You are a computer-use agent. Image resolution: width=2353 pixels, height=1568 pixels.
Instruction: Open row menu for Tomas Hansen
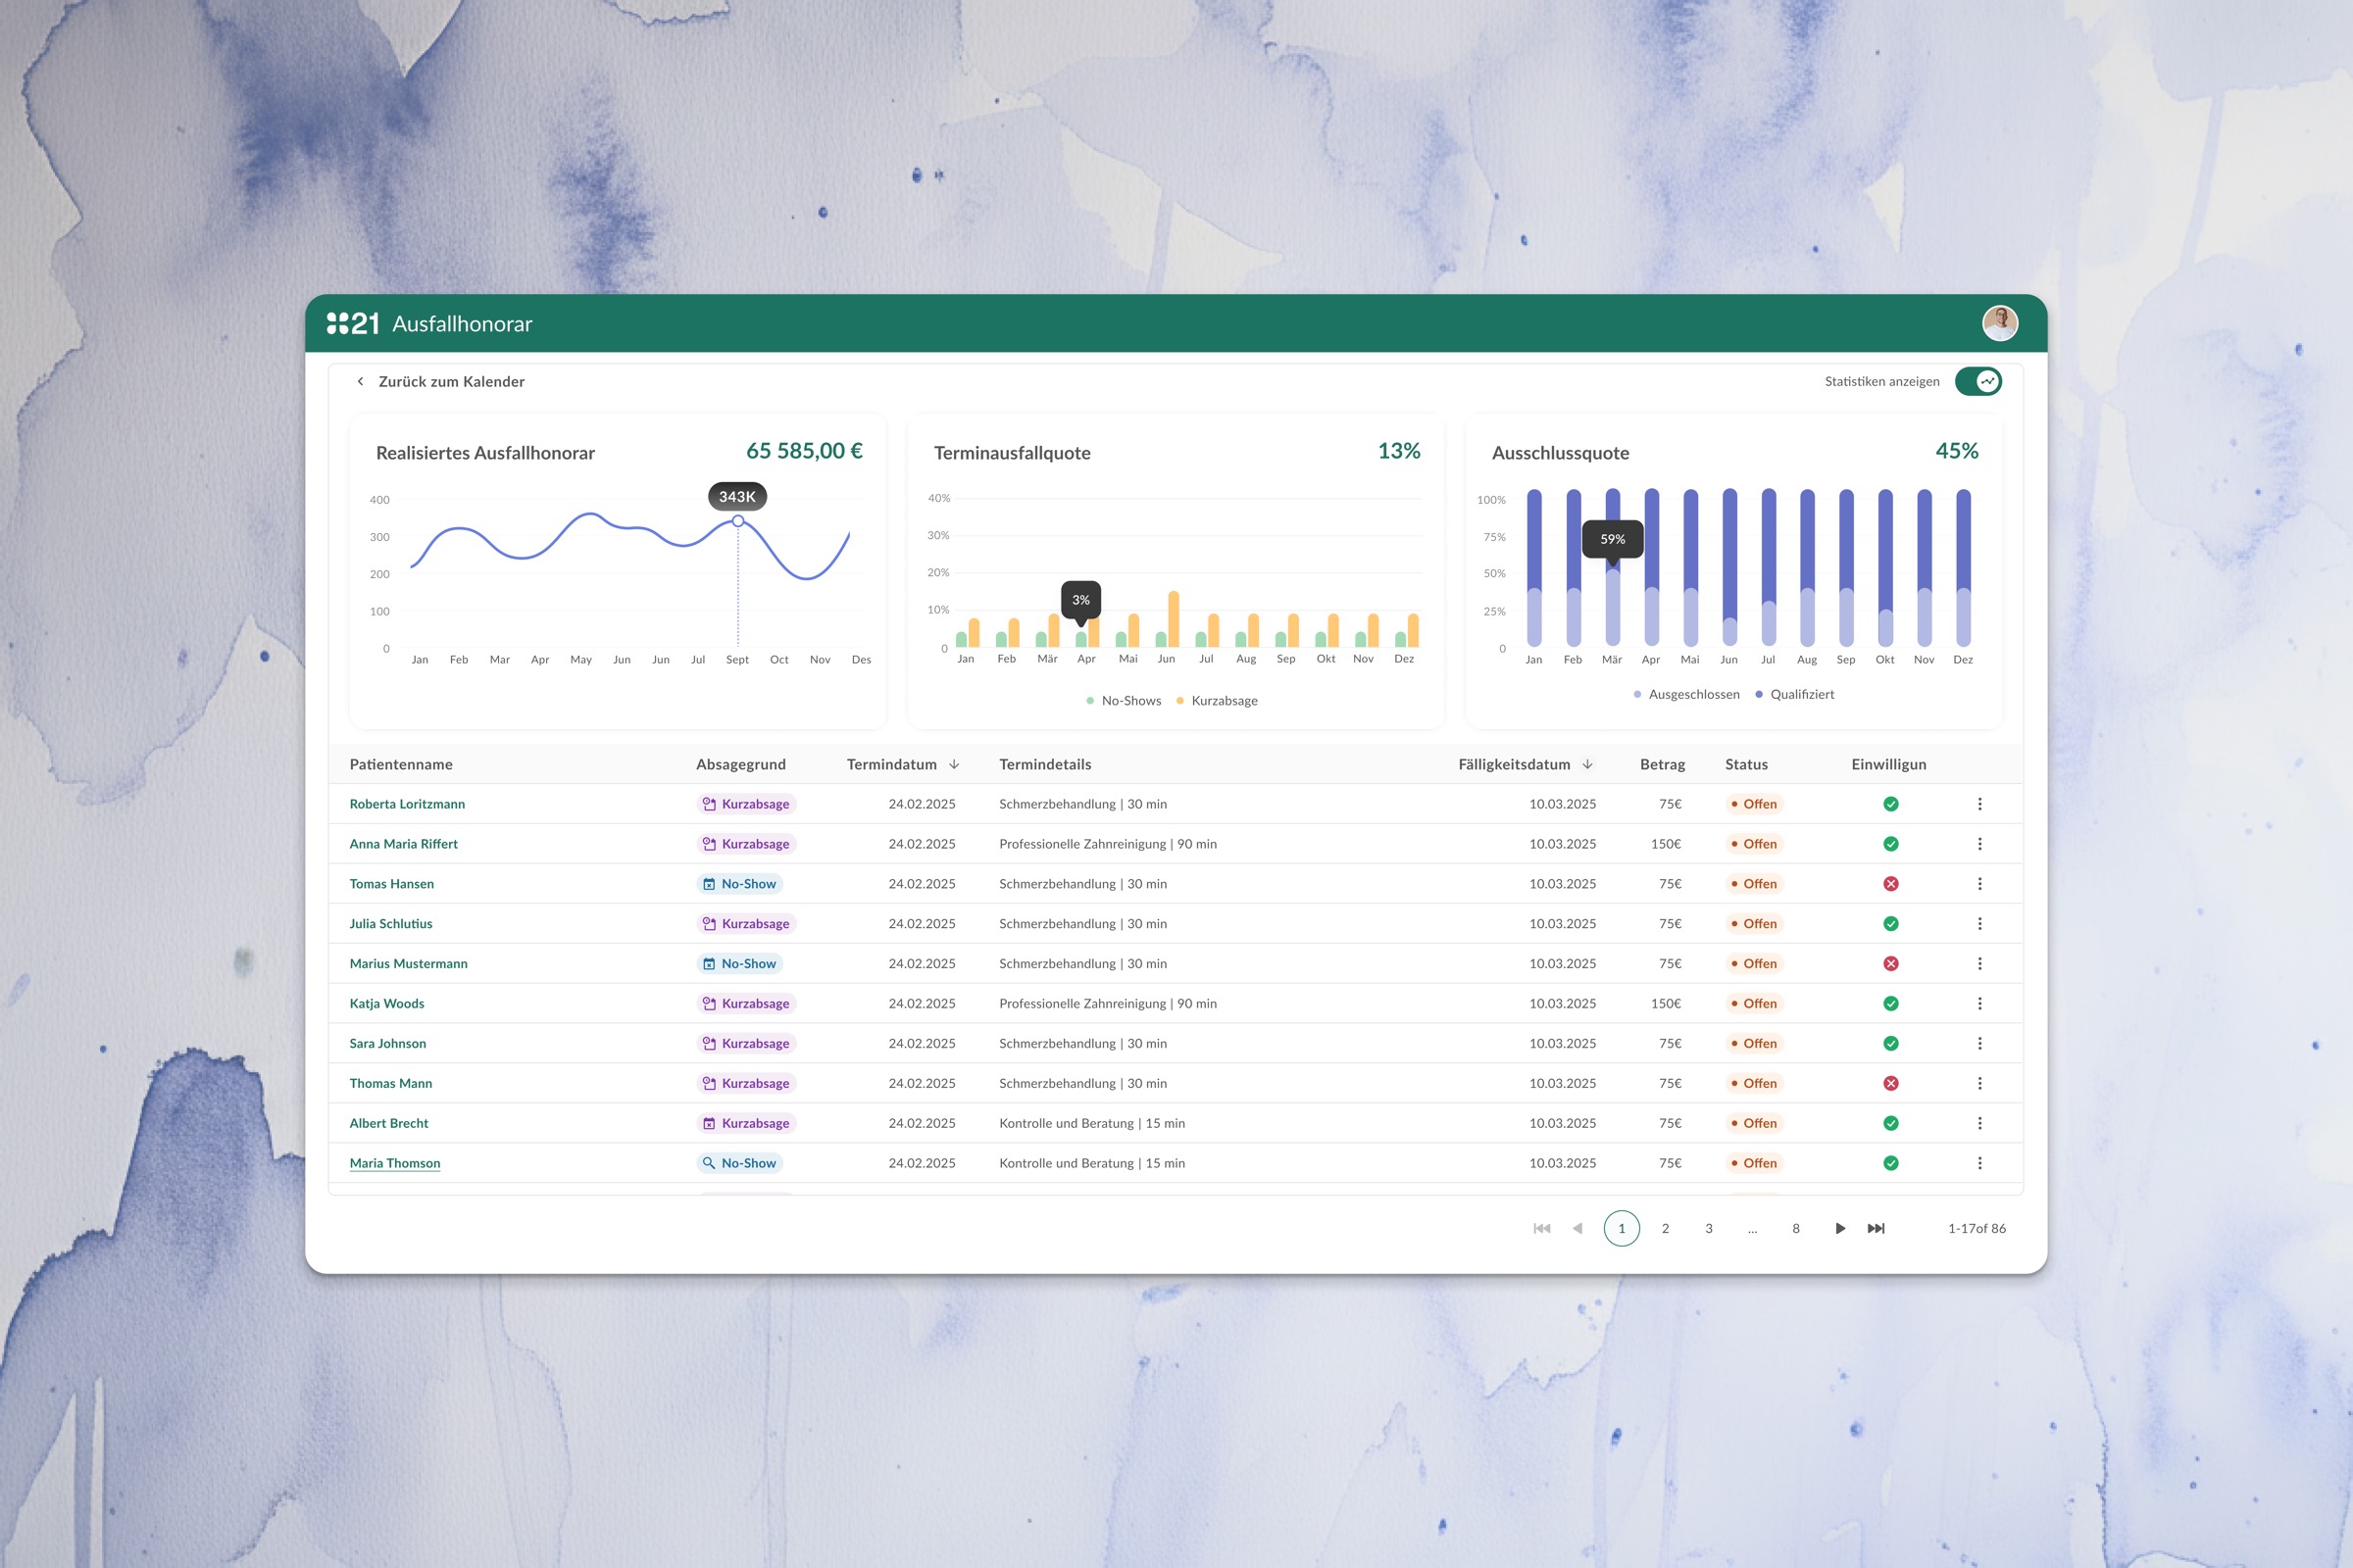[1978, 884]
